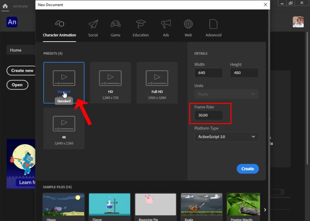
Task: Click the Width input field
Action: [x=208, y=73]
